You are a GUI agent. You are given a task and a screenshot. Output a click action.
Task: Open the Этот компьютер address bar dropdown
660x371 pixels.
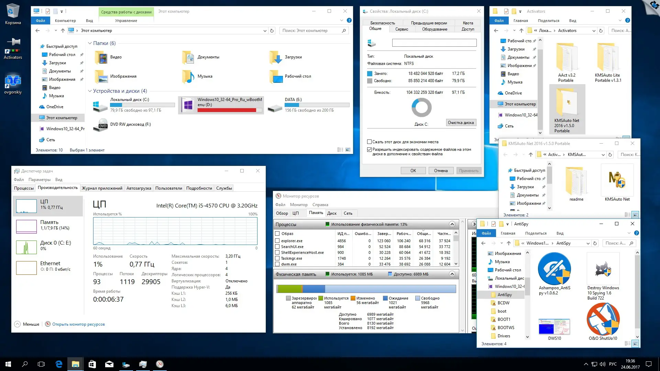(x=265, y=31)
